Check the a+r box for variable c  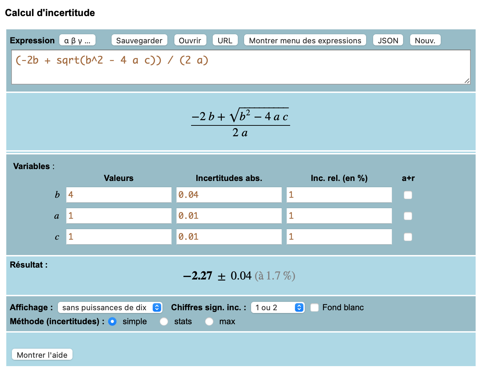[408, 237]
